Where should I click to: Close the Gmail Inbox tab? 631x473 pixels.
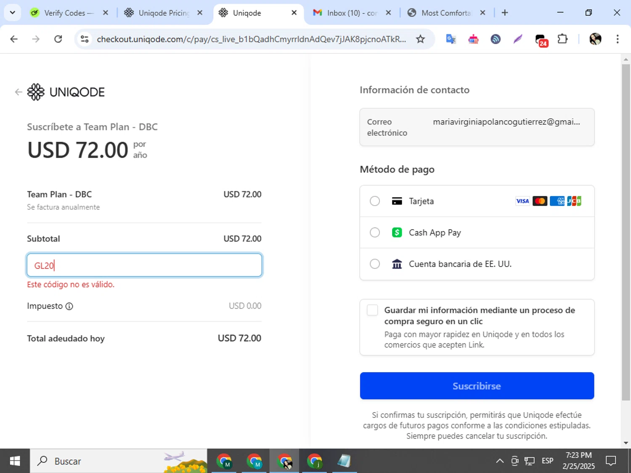tap(388, 13)
